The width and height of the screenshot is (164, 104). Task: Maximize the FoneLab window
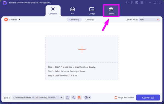pos(155,3)
